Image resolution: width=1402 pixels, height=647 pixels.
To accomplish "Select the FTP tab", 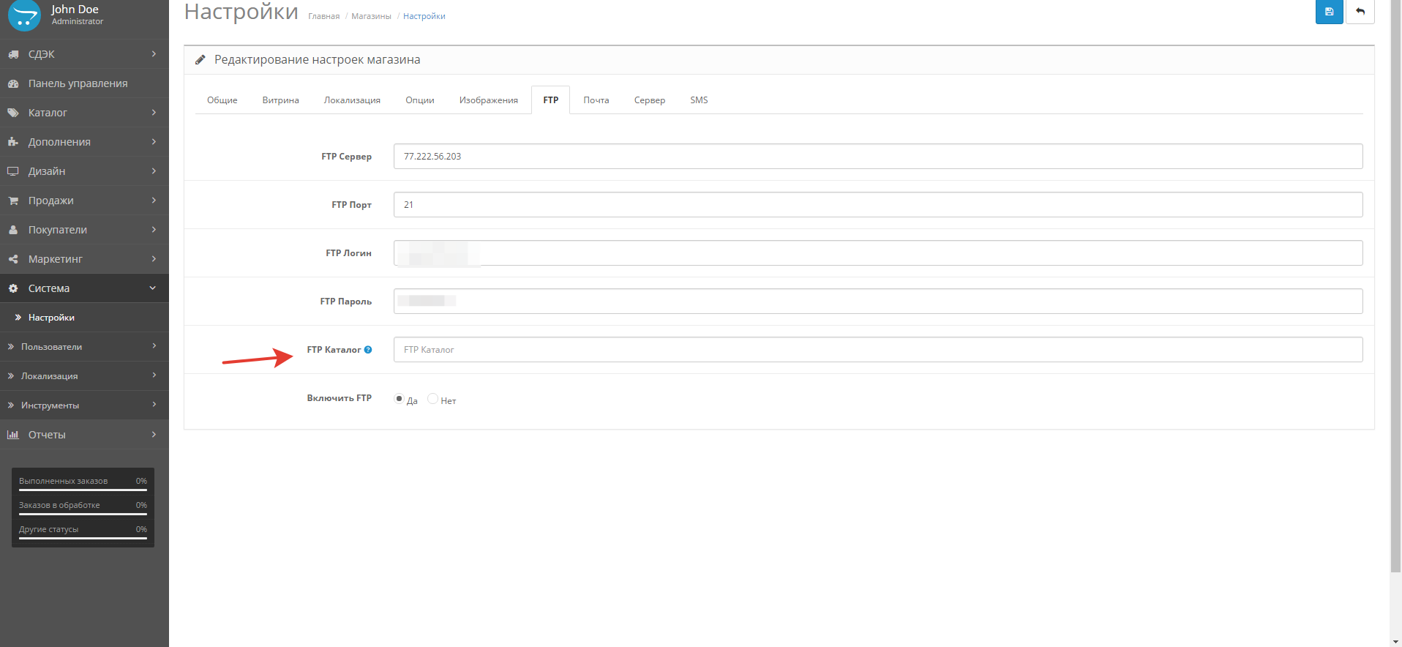I will (x=551, y=100).
